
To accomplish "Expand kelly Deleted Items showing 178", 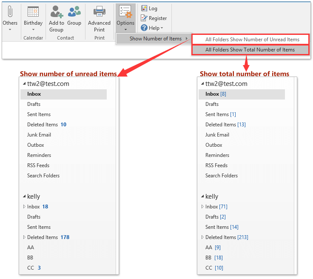I will point(24,237).
